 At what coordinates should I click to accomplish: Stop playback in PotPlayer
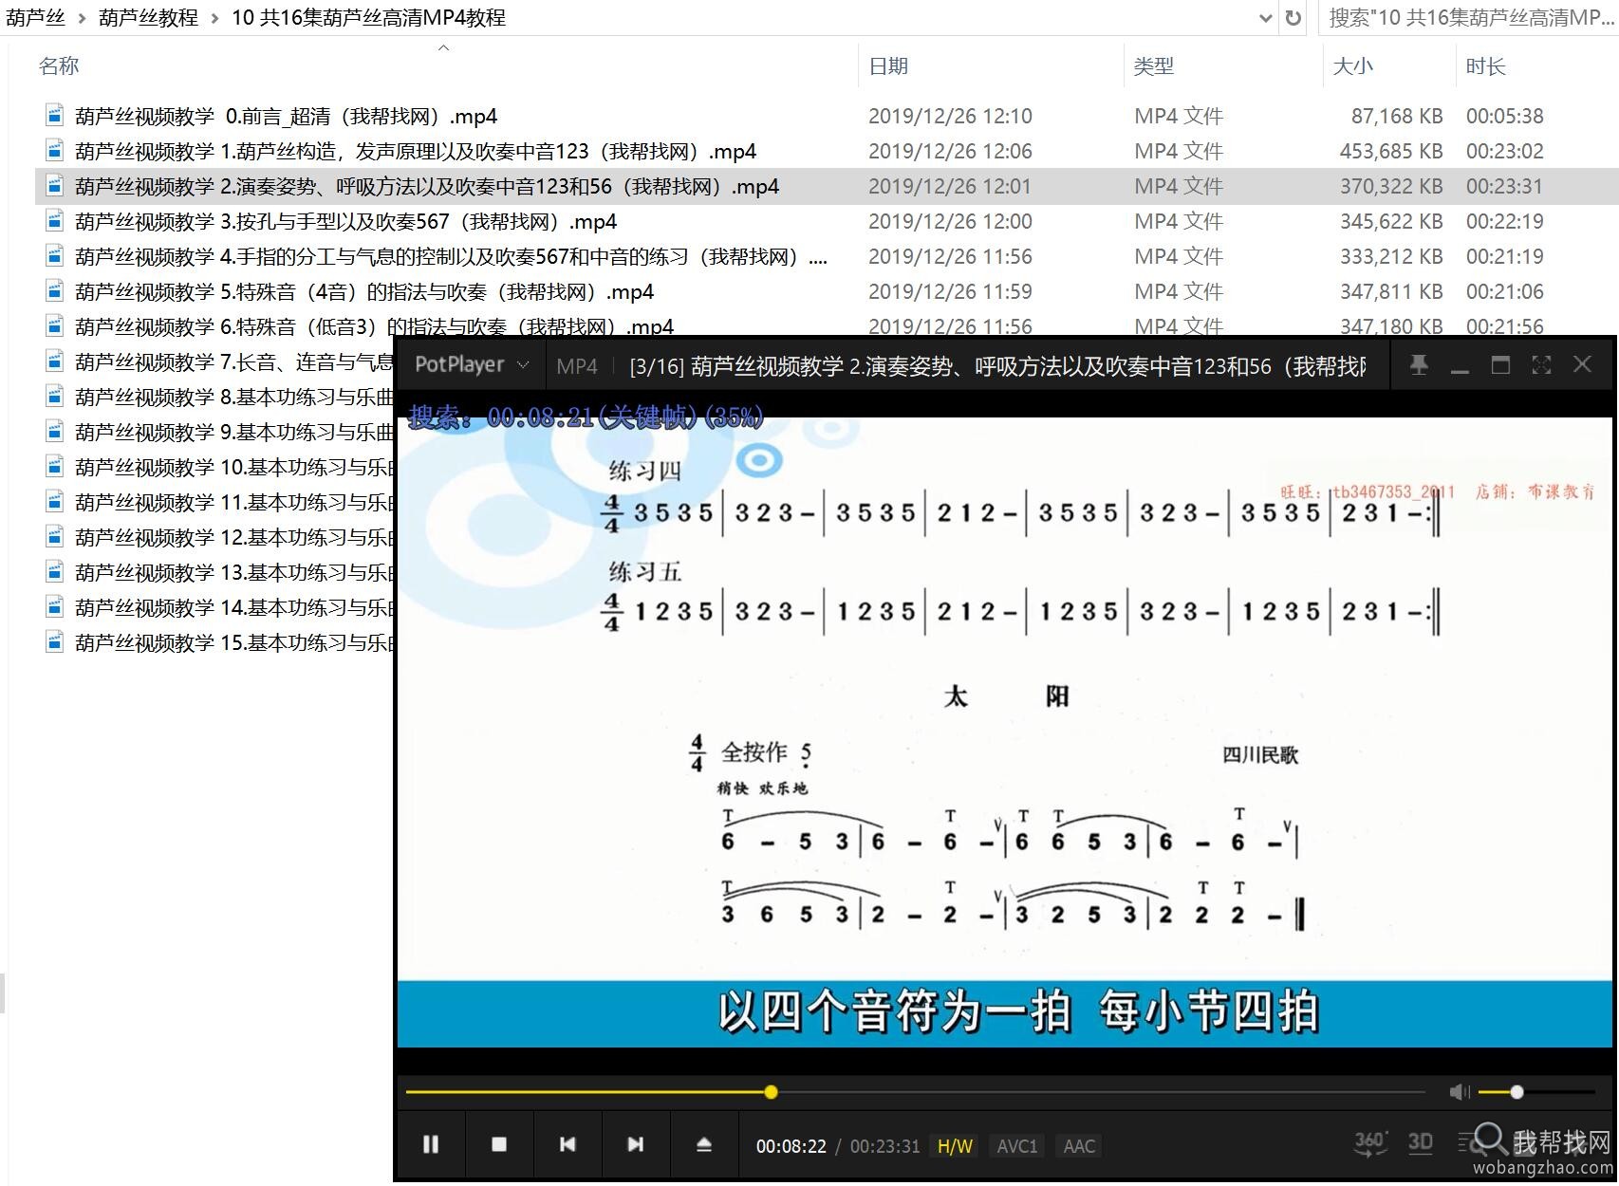[499, 1144]
